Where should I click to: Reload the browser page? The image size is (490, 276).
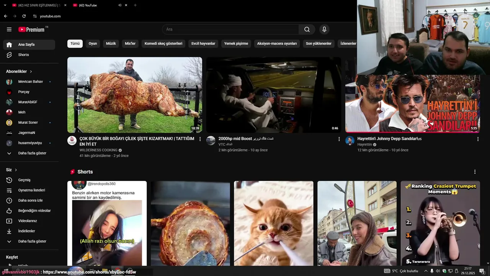[x=24, y=16]
